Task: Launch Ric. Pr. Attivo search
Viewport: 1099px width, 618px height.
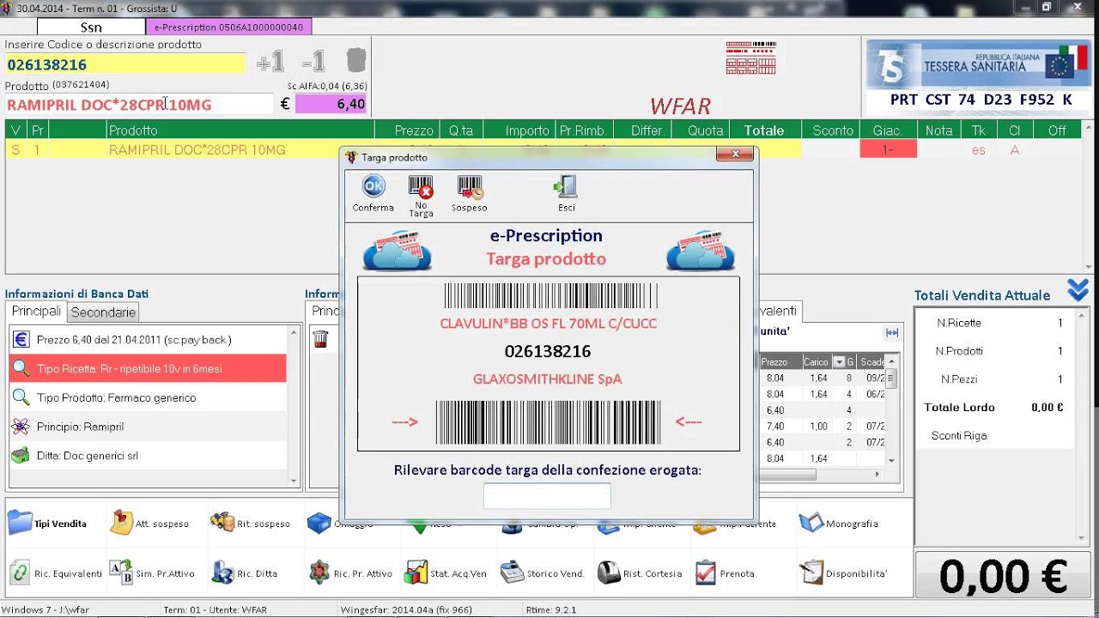Action: click(x=350, y=573)
